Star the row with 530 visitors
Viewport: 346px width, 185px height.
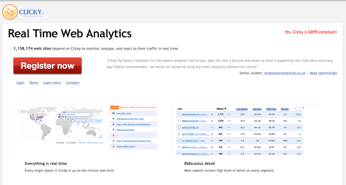(179, 147)
